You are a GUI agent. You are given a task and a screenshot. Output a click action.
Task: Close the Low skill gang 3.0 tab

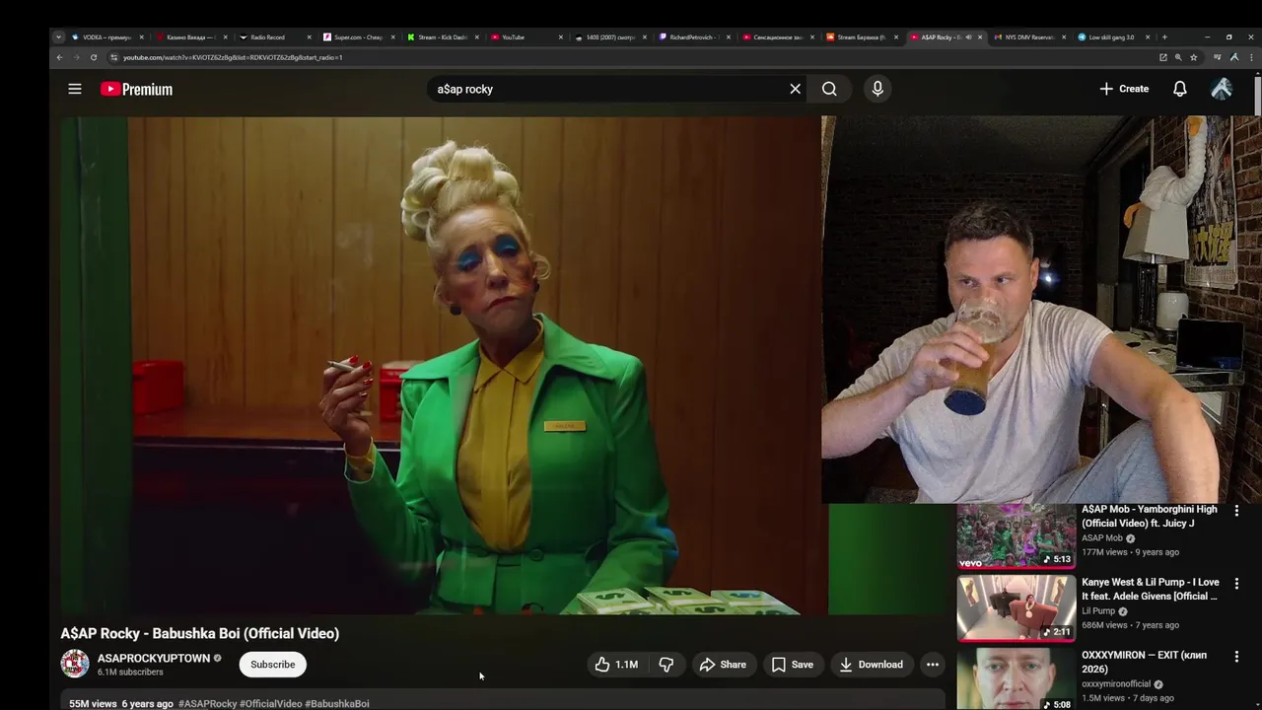pyautogui.click(x=1149, y=37)
